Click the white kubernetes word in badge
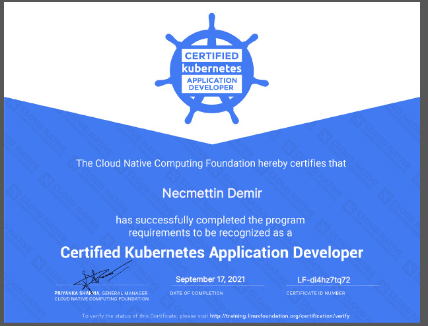Screen dimensions: 428x326 tap(212, 68)
